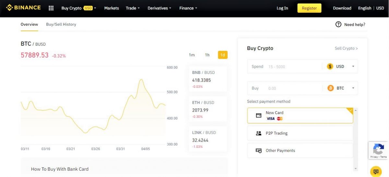Click the Need help? link text
The height and width of the screenshot is (177, 389).
pyautogui.click(x=355, y=24)
